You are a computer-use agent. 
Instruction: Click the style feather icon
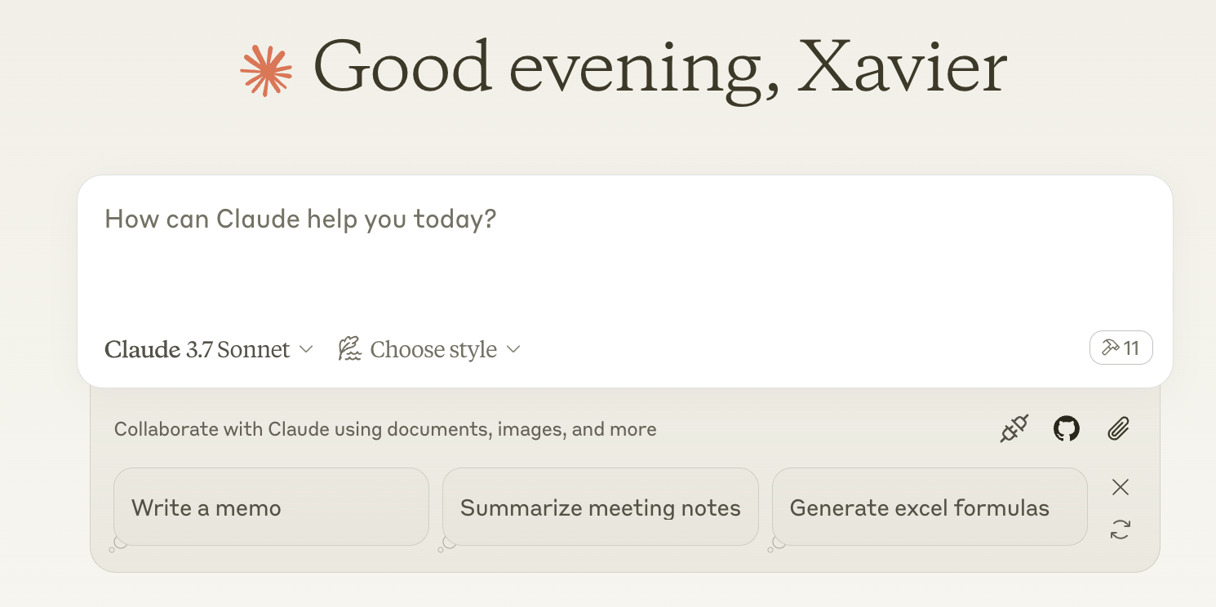click(x=350, y=349)
